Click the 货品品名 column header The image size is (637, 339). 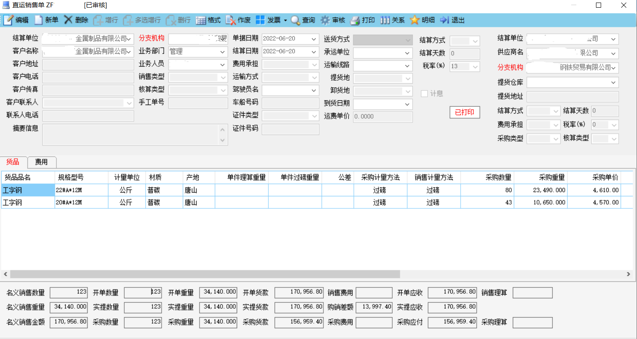point(27,178)
